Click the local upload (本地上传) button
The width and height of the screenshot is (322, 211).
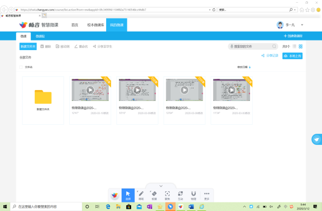click(293, 56)
